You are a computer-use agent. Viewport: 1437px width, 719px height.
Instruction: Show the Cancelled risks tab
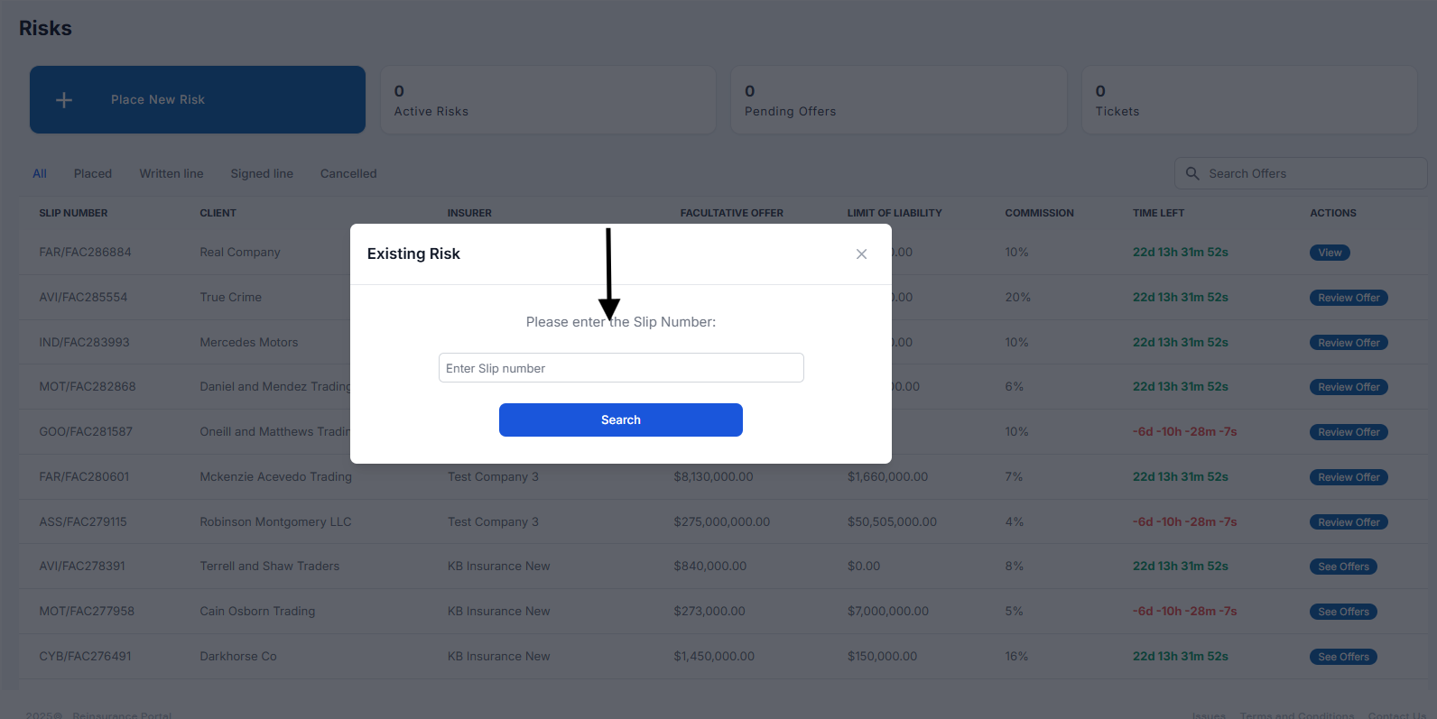click(x=348, y=174)
